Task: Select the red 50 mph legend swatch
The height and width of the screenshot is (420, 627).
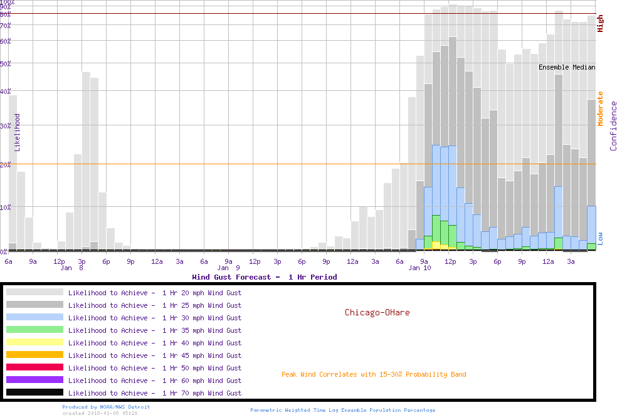Action: pyautogui.click(x=34, y=367)
